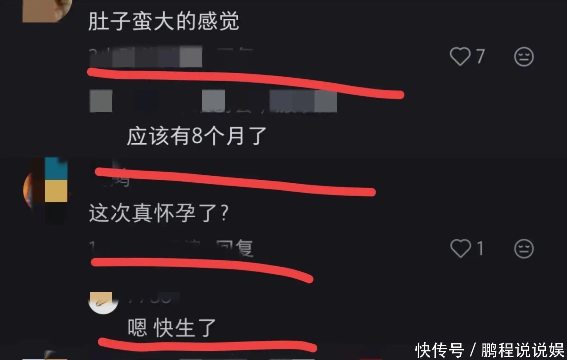Select reply text '嗯 快生了'
The width and height of the screenshot is (567, 360).
tap(172, 328)
